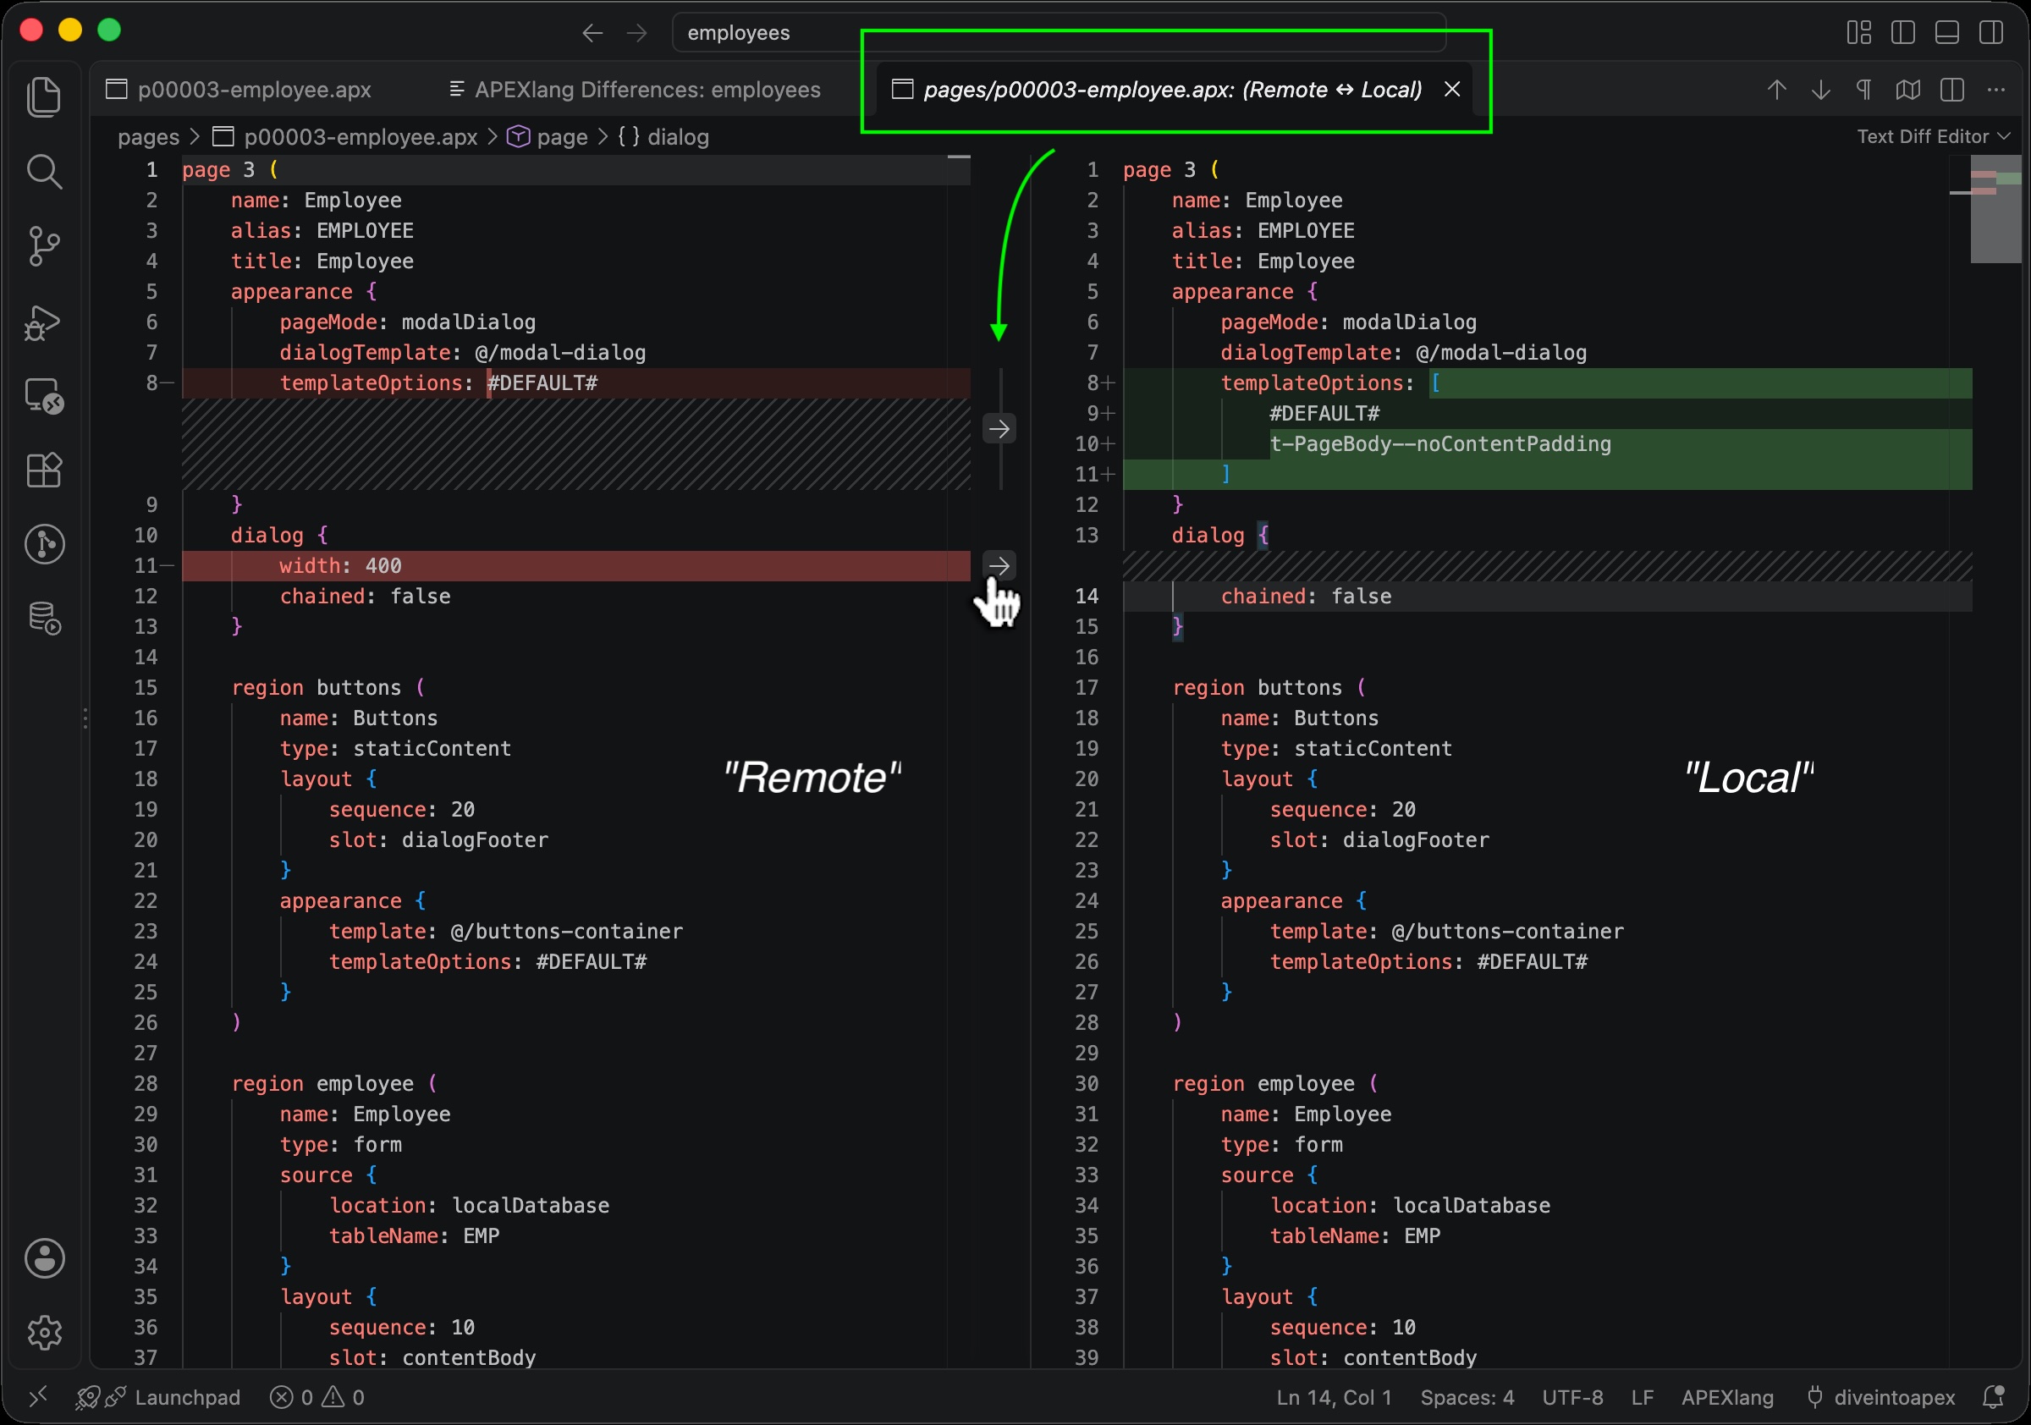This screenshot has height=1425, width=2031.
Task: Open the Accounts menu icon
Action: coord(43,1257)
